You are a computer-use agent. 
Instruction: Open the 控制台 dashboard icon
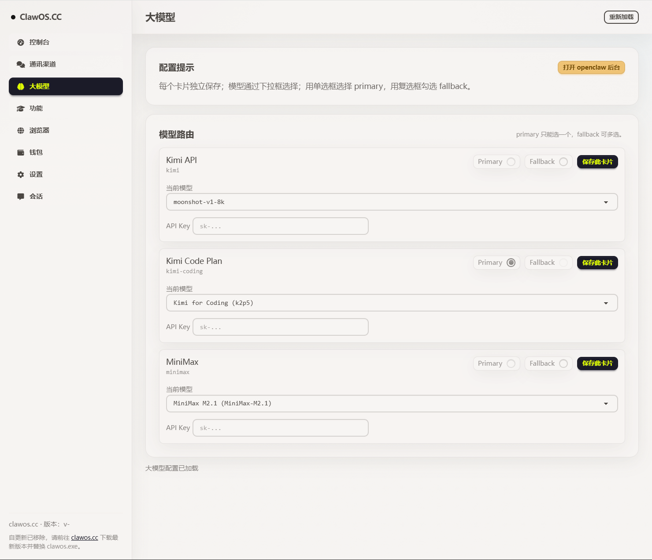pos(20,42)
